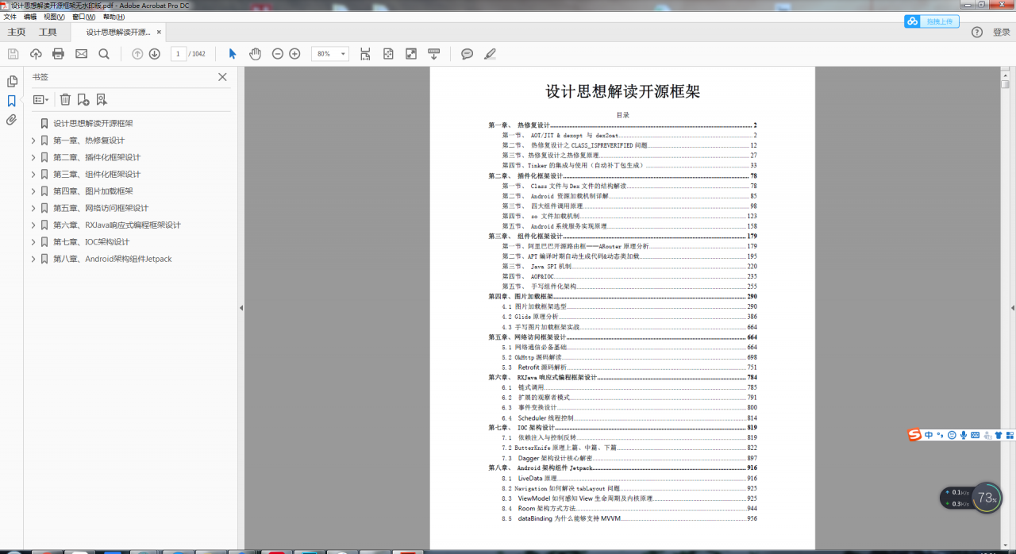Expand the 第四章、图片加载框架 bookmark
The width and height of the screenshot is (1016, 554).
click(33, 191)
